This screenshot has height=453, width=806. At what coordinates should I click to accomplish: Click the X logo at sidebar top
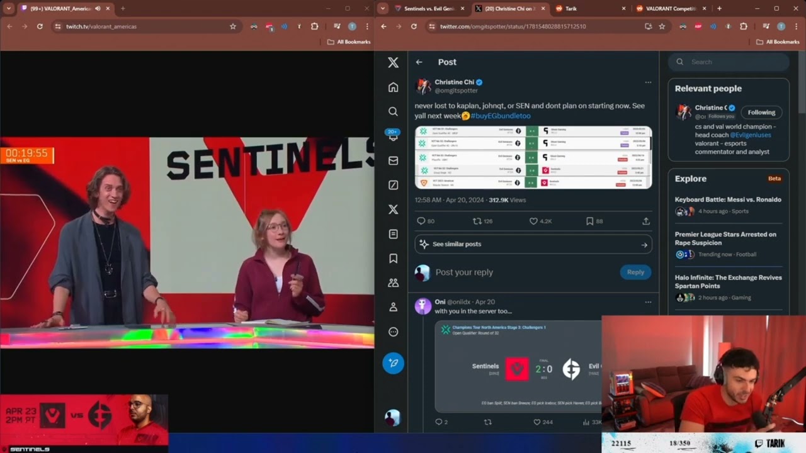(393, 62)
